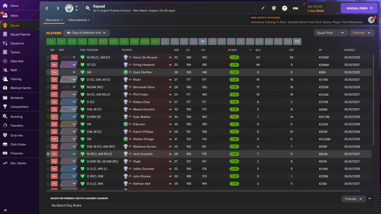Open the arrow dropdown beside Quick Pick

coord(342,33)
